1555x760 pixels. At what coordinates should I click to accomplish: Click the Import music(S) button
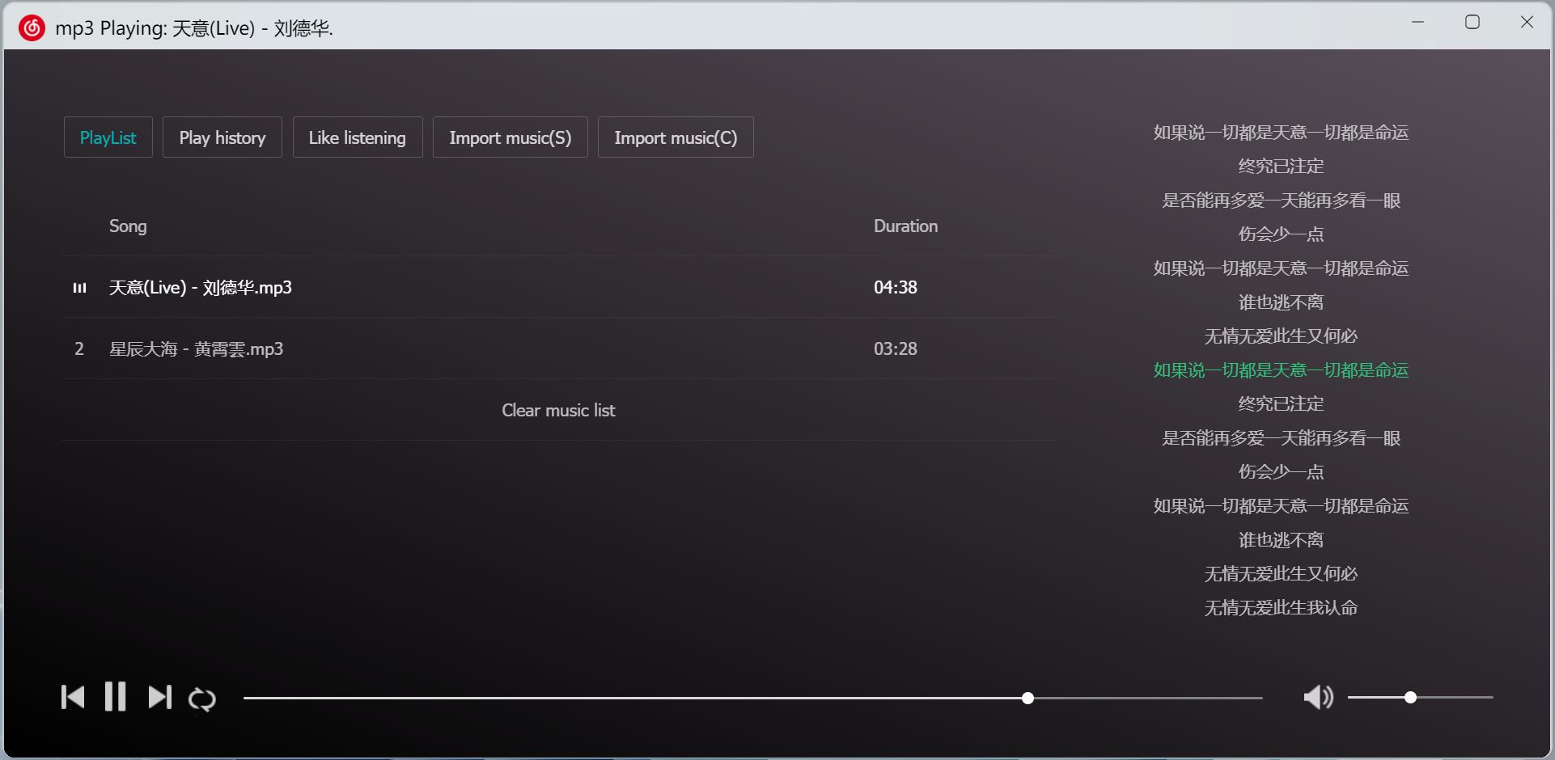point(511,137)
